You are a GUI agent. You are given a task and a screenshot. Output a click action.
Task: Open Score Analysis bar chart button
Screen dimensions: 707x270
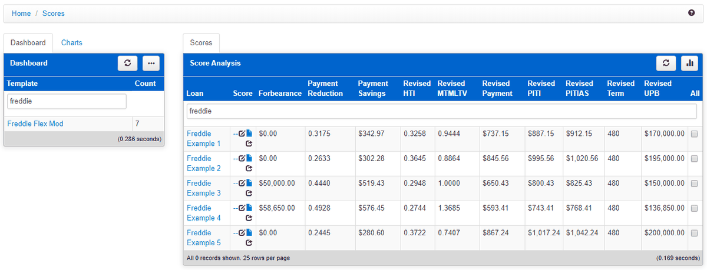[689, 63]
